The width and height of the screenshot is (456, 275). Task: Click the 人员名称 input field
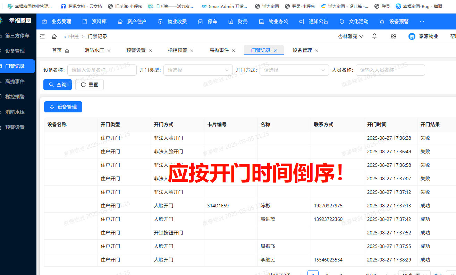[390, 70]
